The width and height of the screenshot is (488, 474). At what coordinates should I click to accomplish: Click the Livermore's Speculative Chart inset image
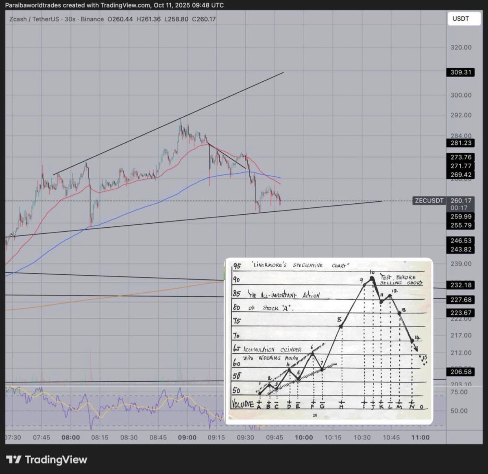(x=329, y=341)
